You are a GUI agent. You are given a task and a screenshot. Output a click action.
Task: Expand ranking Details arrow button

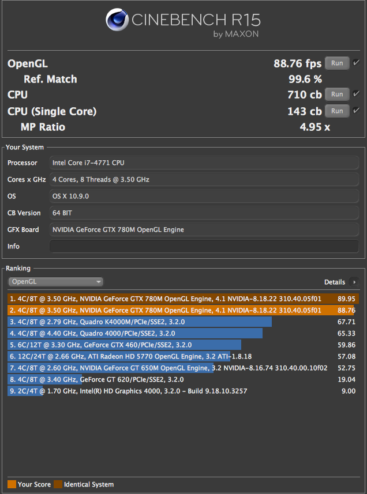(354, 282)
